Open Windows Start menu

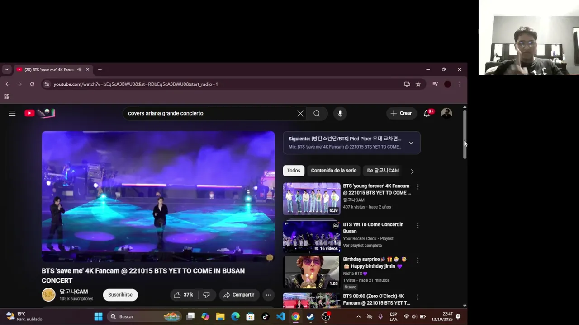98,316
